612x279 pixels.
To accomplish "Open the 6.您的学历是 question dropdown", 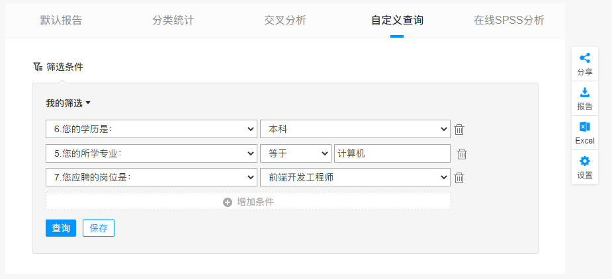I will click(x=152, y=129).
